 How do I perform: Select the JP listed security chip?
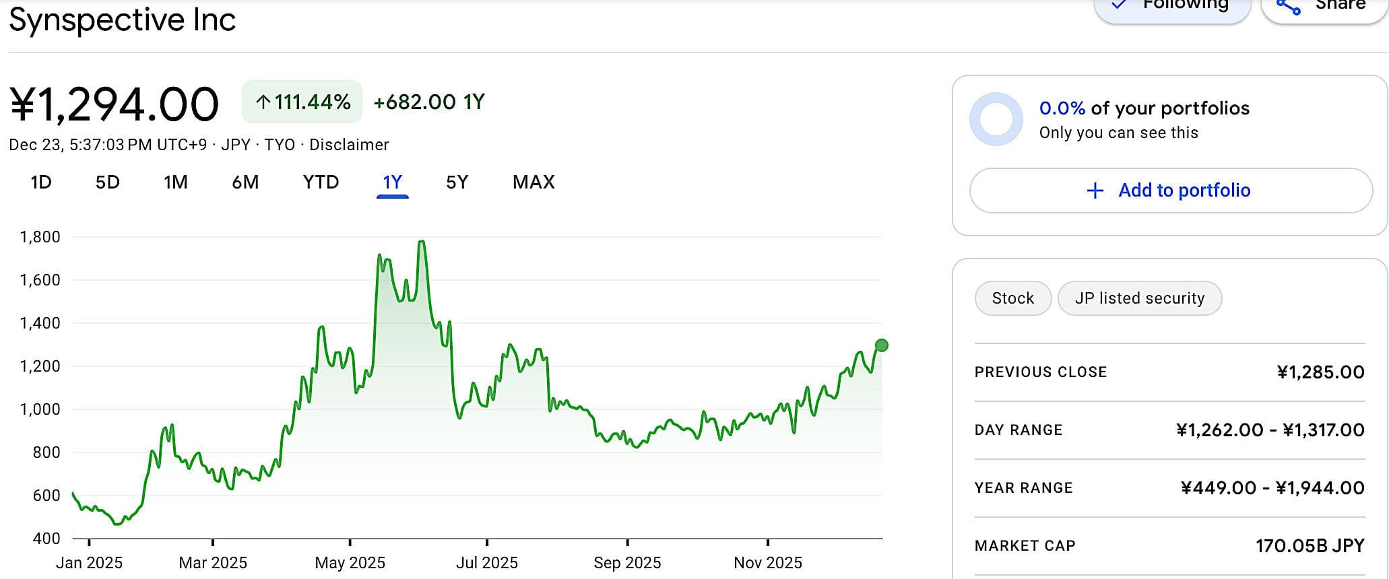(1140, 298)
